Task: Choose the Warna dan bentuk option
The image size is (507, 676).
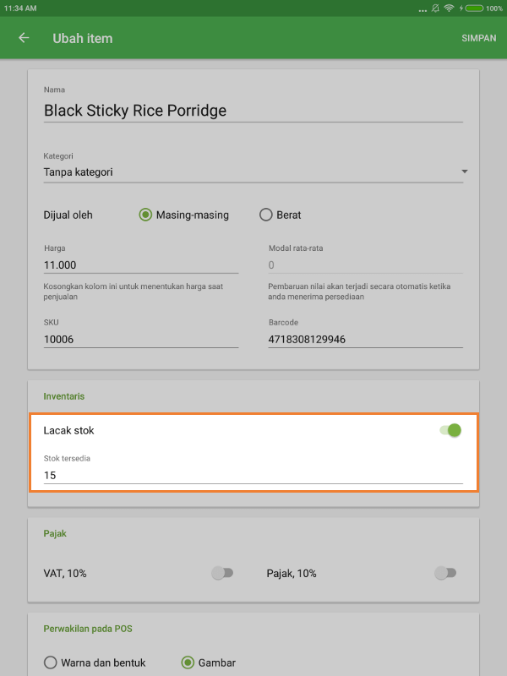Action: 51,662
